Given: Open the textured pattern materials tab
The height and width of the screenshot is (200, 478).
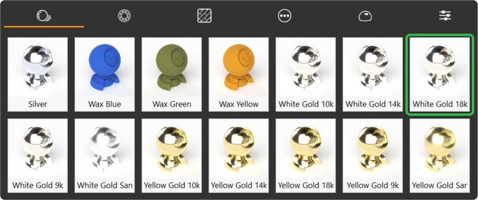Looking at the screenshot, I should [204, 15].
